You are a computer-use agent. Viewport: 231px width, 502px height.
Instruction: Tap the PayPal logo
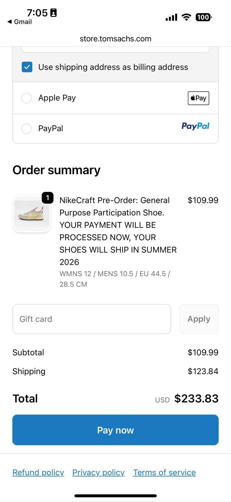click(x=195, y=126)
